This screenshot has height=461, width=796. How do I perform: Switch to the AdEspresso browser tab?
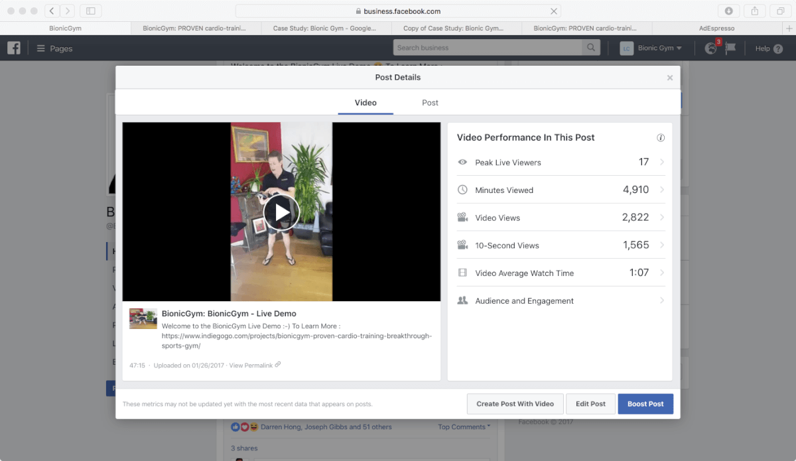pos(717,29)
